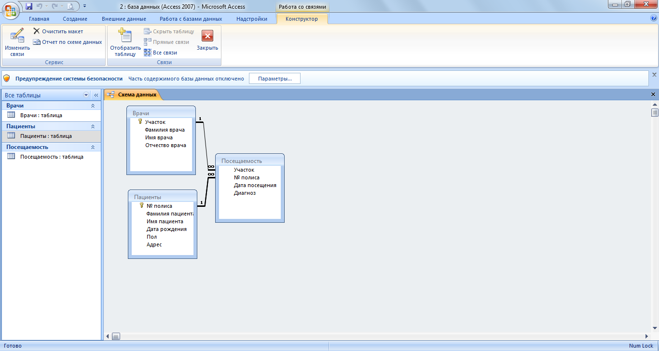Click the red Закрыть ribbon icon
The image size is (659, 351).
207,36
